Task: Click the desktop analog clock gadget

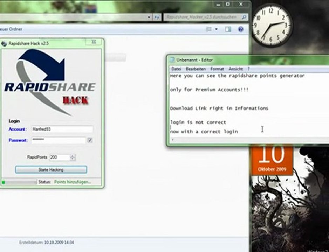Action: pos(272,26)
